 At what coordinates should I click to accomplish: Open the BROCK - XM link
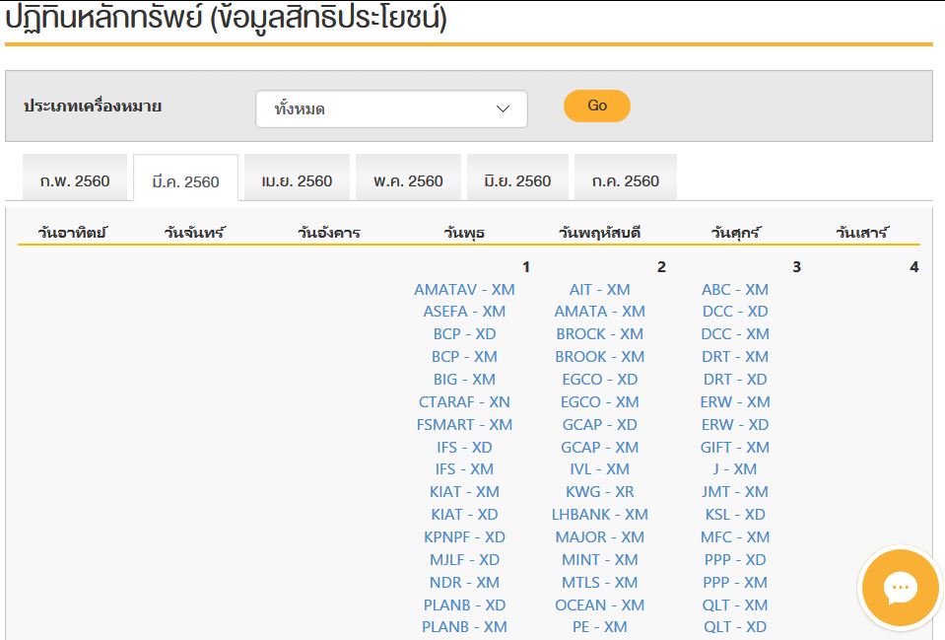tap(600, 334)
